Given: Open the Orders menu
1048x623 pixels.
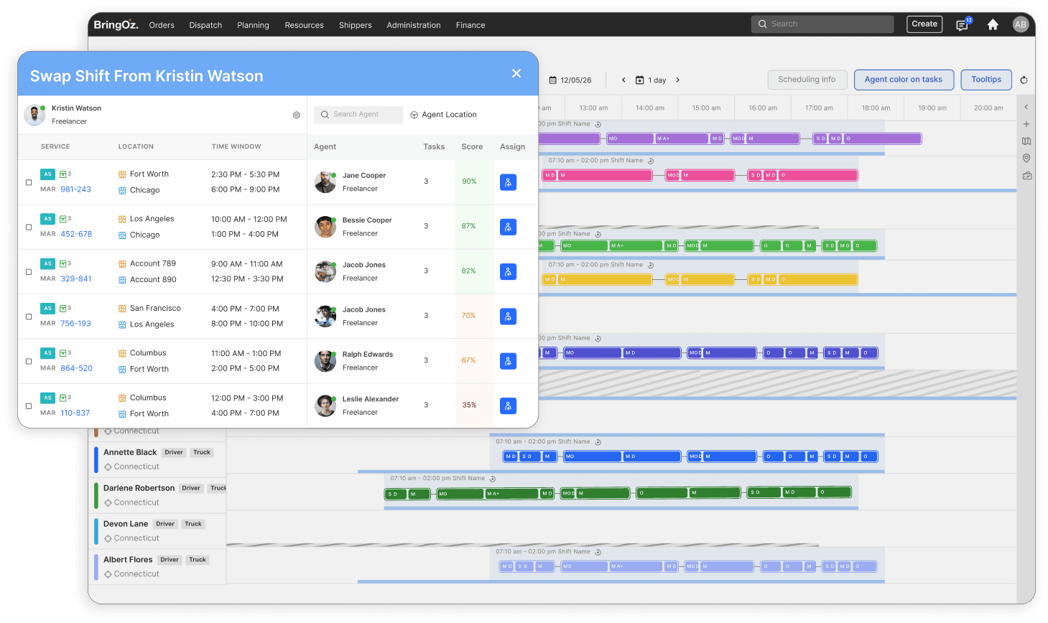Looking at the screenshot, I should (x=162, y=25).
